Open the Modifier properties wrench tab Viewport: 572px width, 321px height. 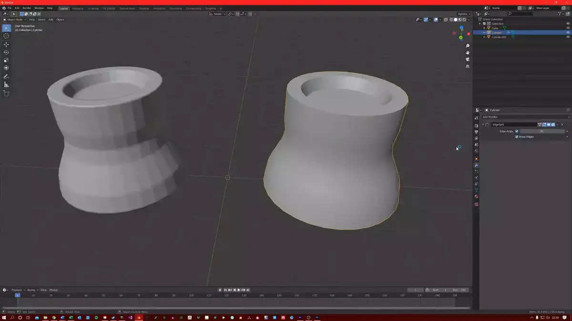pyautogui.click(x=476, y=165)
